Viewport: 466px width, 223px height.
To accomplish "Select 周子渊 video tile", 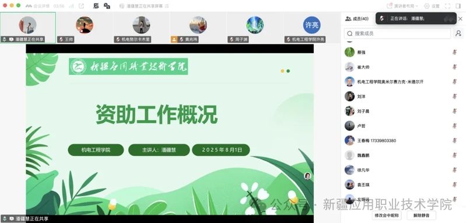I will pos(255,27).
